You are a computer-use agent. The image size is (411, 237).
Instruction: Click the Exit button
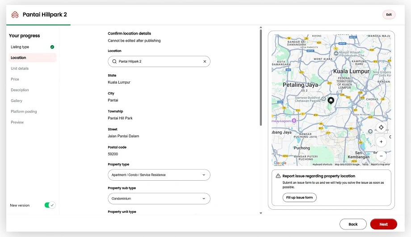[389, 15]
